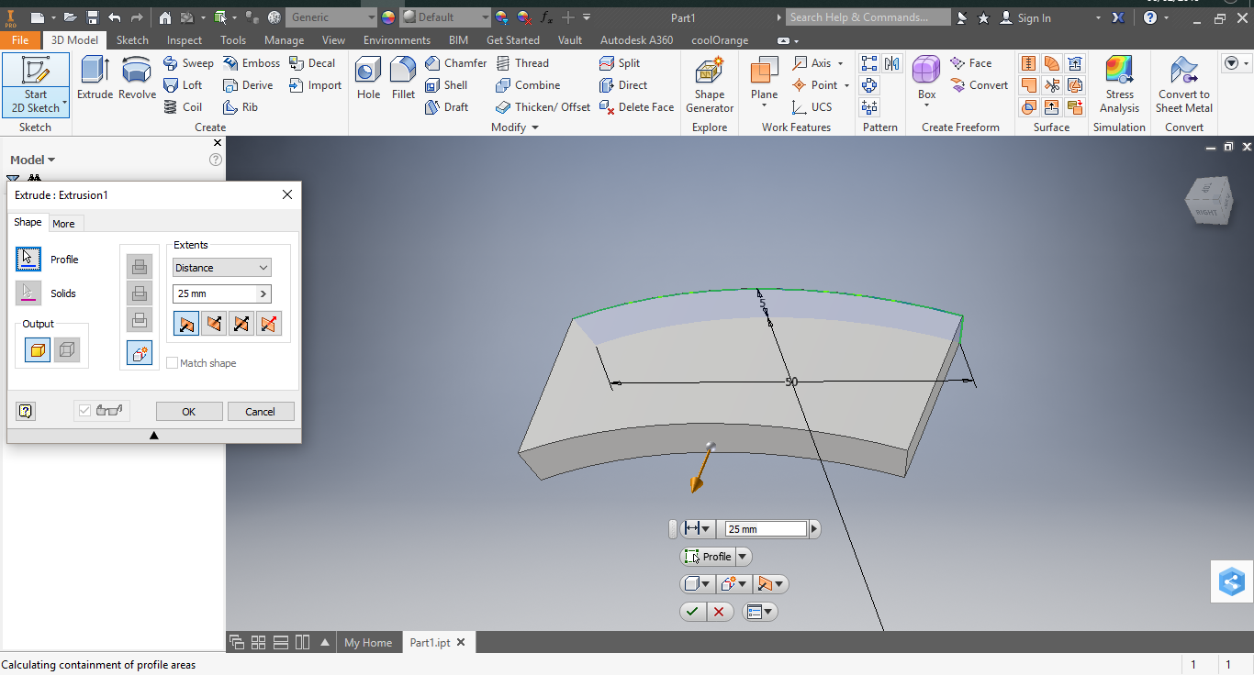Toggle the Match shape checkbox
Viewport: 1254px width, 675px height.
[x=173, y=363]
